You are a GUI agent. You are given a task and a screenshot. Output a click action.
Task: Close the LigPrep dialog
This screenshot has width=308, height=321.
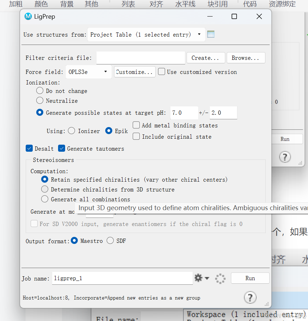pos(259,17)
